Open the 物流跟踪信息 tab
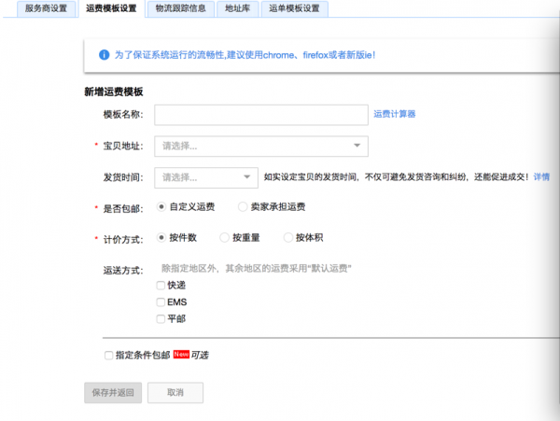560x421 pixels. point(180,7)
